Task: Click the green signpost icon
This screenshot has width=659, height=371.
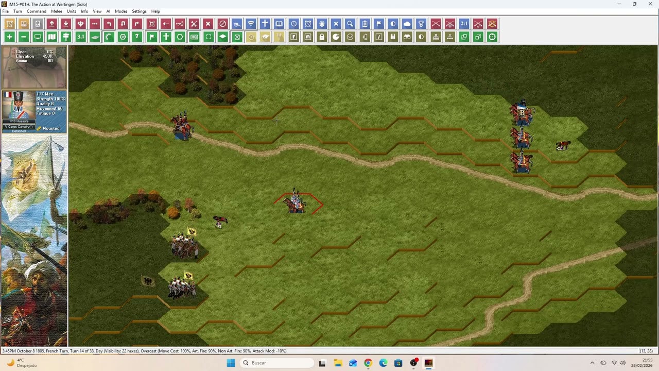Action: click(x=66, y=37)
